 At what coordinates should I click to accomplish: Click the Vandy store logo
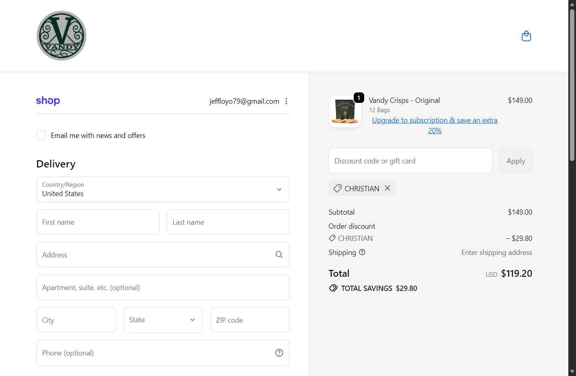[61, 36]
